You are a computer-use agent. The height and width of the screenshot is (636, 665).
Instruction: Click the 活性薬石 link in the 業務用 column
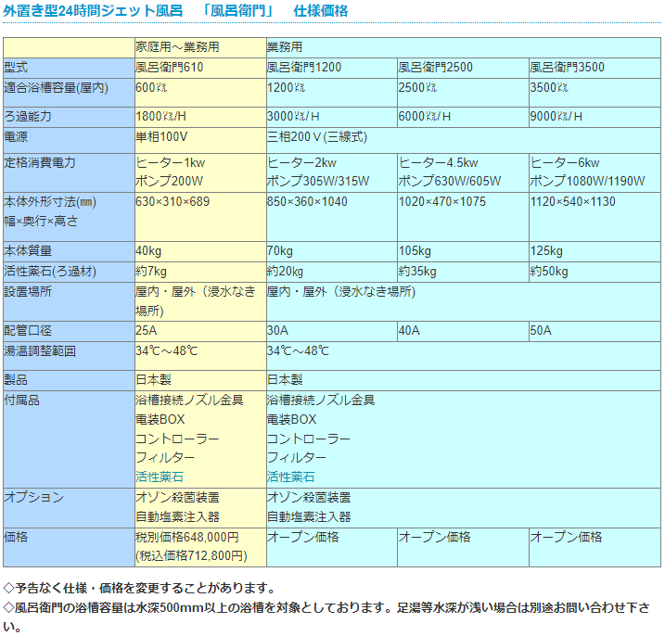[x=290, y=477]
